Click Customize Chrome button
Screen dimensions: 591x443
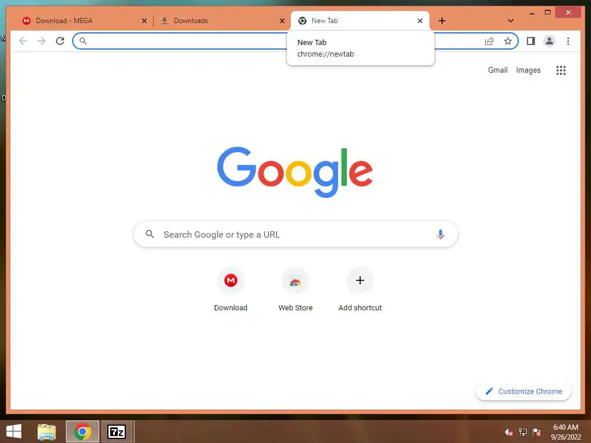point(523,392)
